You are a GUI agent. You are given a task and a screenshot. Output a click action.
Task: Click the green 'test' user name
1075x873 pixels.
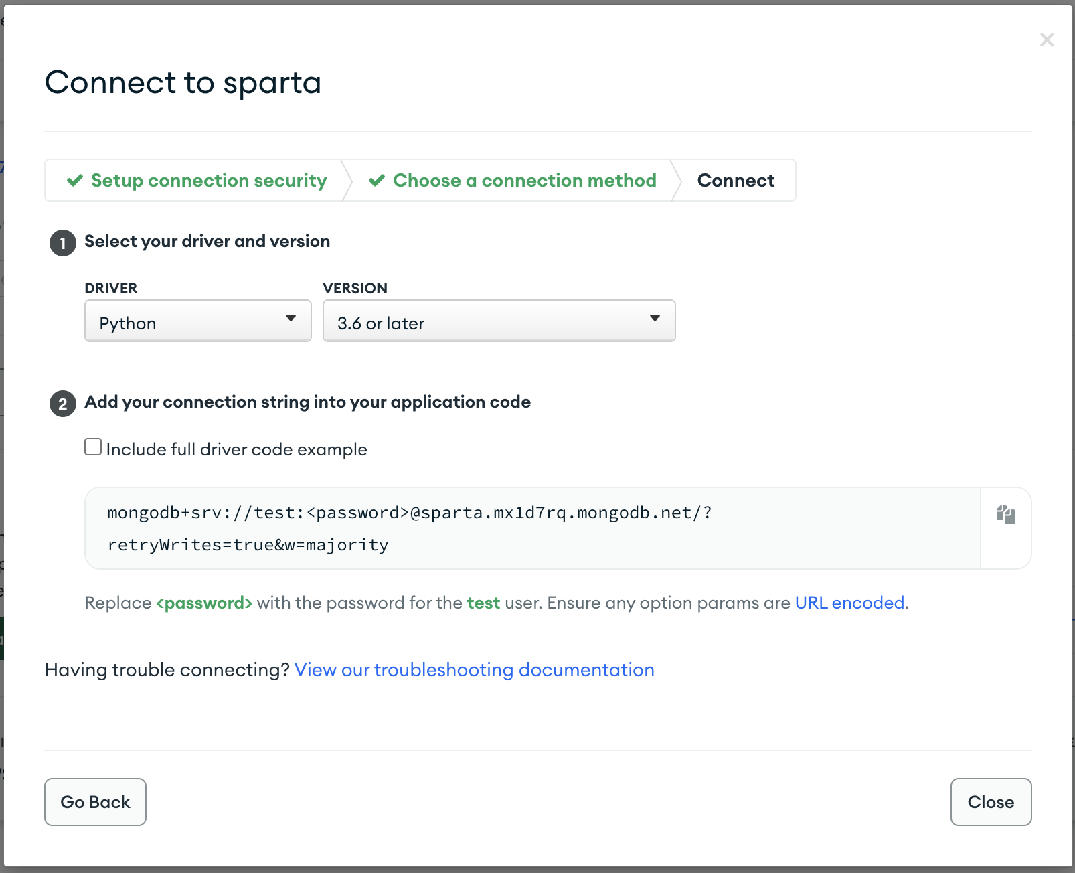coord(483,603)
